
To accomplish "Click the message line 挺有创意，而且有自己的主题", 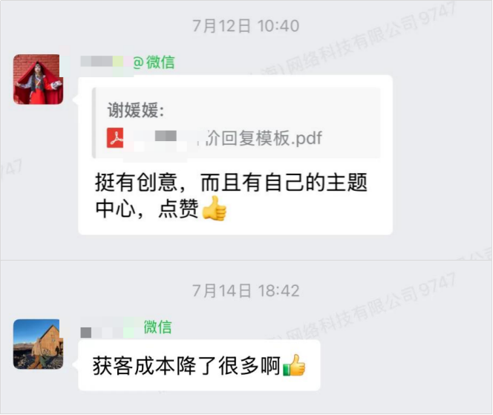I will click(232, 183).
